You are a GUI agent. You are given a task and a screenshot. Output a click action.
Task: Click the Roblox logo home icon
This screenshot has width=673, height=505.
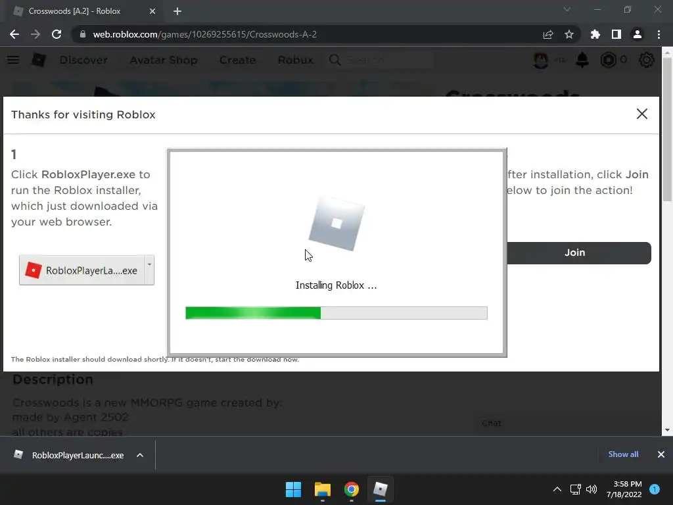39,60
